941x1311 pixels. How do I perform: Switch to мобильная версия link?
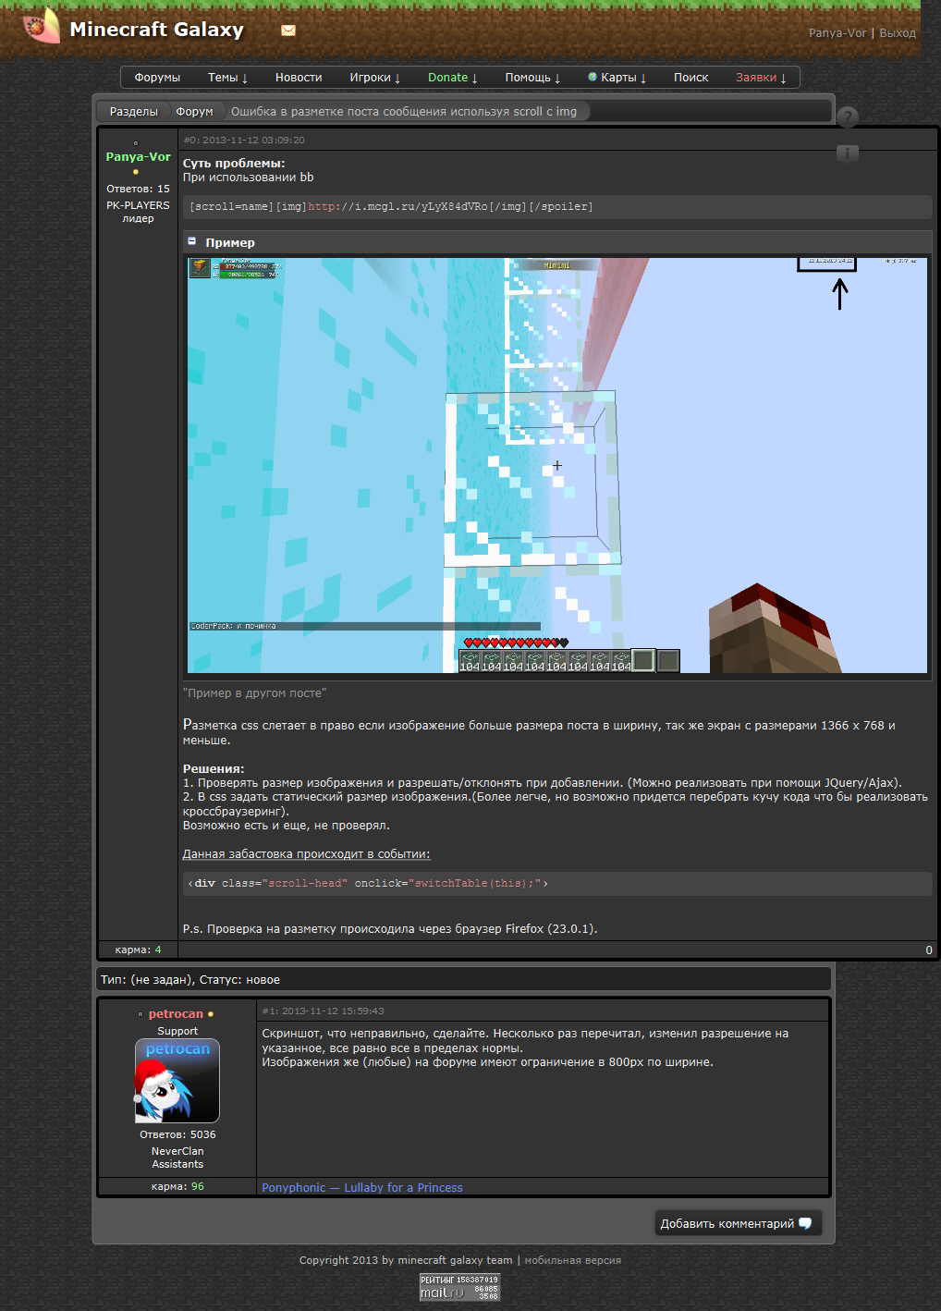[x=572, y=1260]
